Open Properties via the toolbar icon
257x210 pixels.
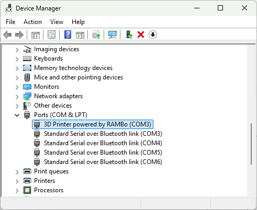[x=51, y=34]
